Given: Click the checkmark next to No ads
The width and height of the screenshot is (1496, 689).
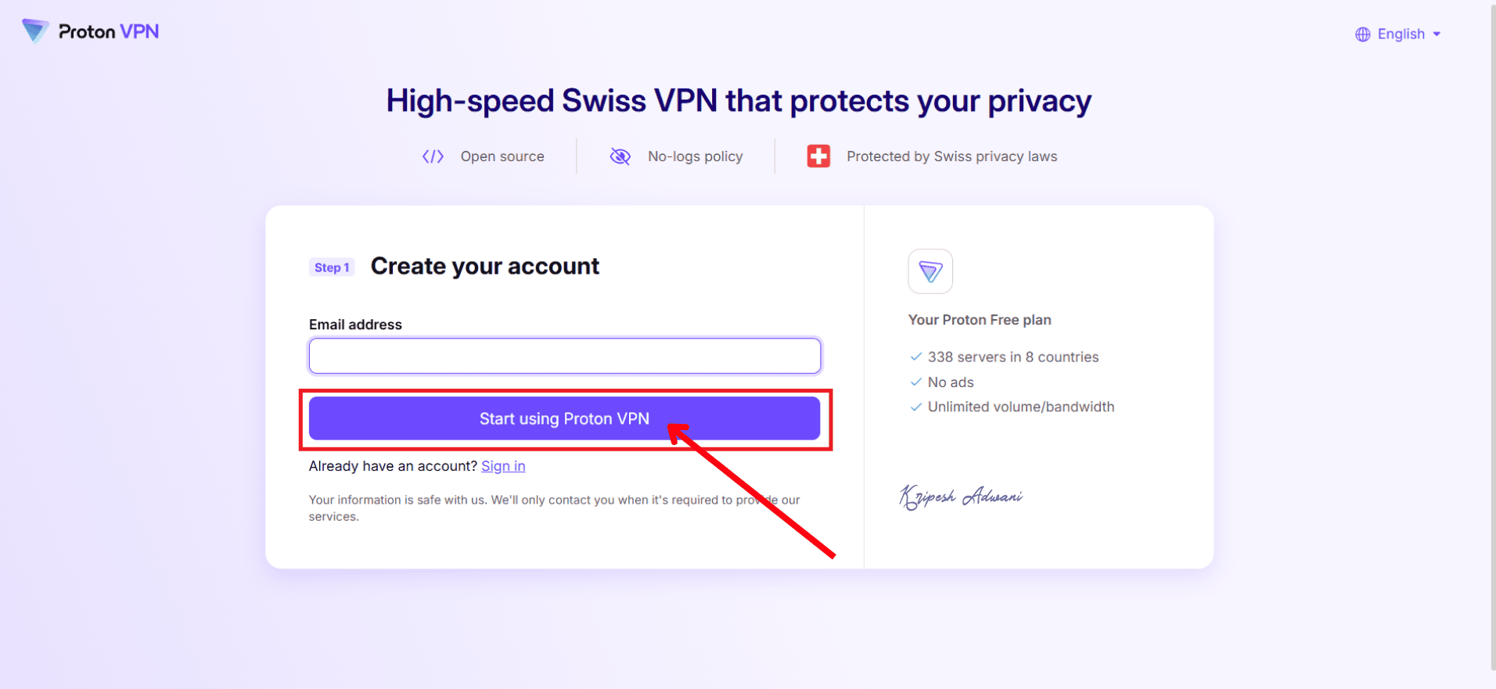Looking at the screenshot, I should (916, 382).
